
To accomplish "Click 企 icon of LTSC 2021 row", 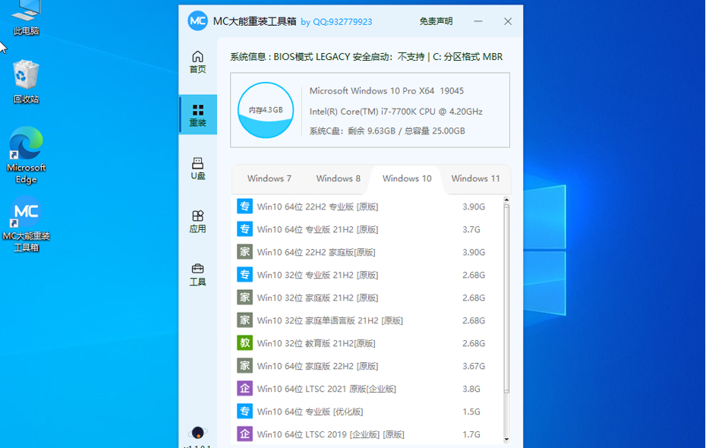I will click(x=245, y=389).
